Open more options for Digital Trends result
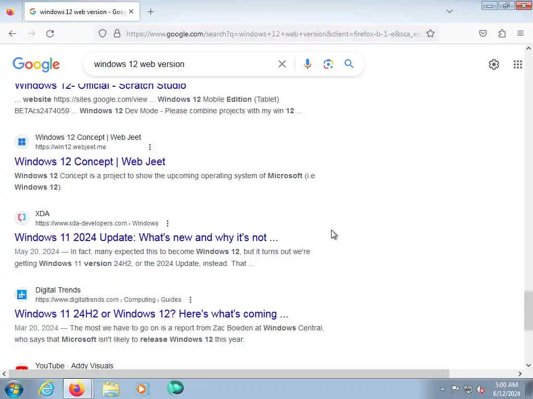The height and width of the screenshot is (399, 533). coord(191,300)
